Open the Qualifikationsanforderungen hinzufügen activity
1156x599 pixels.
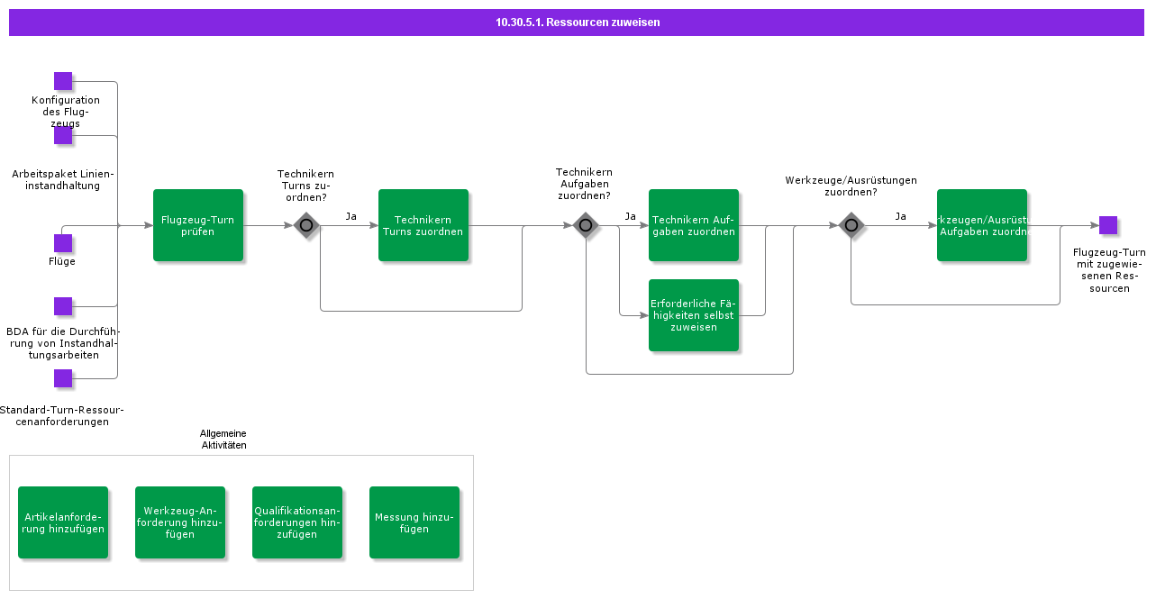point(297,522)
